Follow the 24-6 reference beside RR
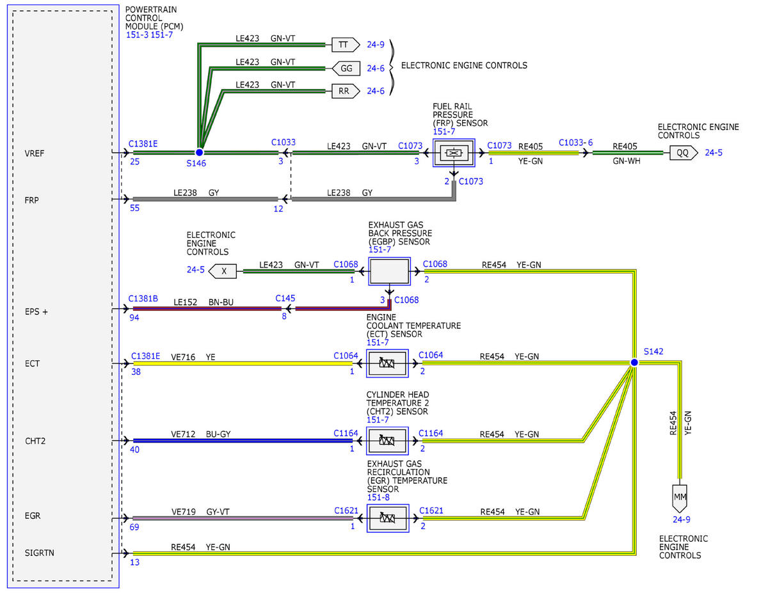Viewport: 768px width, 593px height. point(376,91)
